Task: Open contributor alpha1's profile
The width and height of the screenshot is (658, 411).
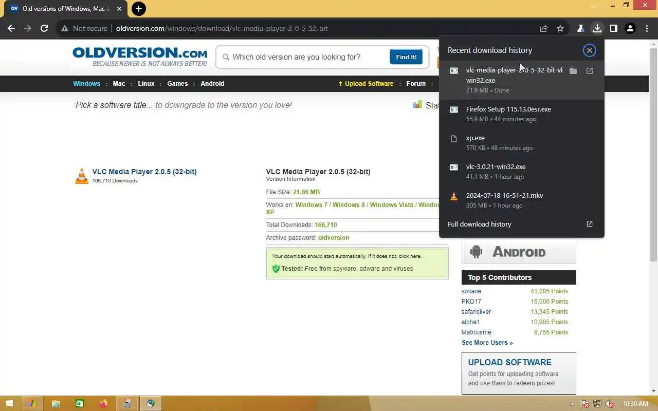Action: pyautogui.click(x=470, y=322)
